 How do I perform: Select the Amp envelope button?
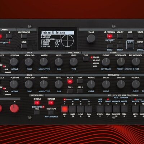coord(80,82)
